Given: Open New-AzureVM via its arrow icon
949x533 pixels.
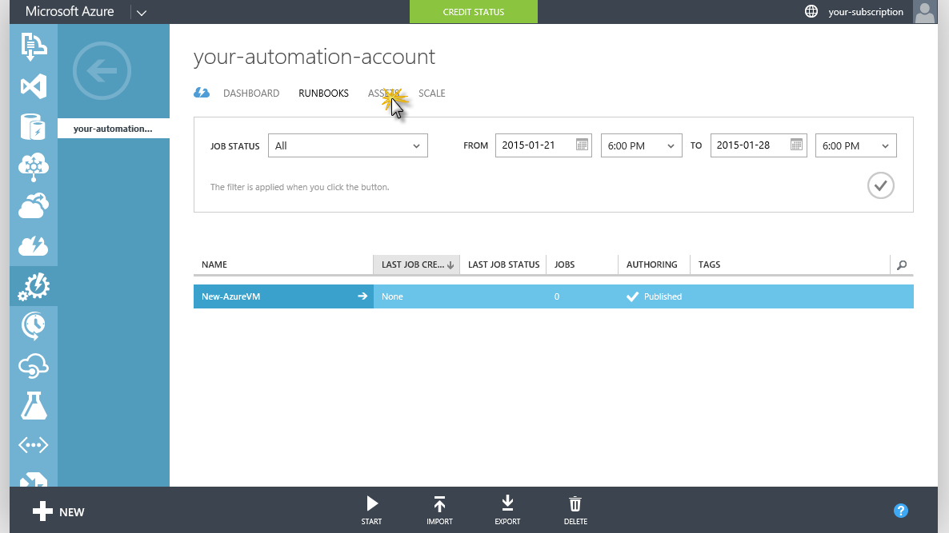Looking at the screenshot, I should (x=362, y=296).
